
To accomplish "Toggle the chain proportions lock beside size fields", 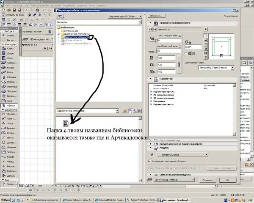I will [179, 65].
